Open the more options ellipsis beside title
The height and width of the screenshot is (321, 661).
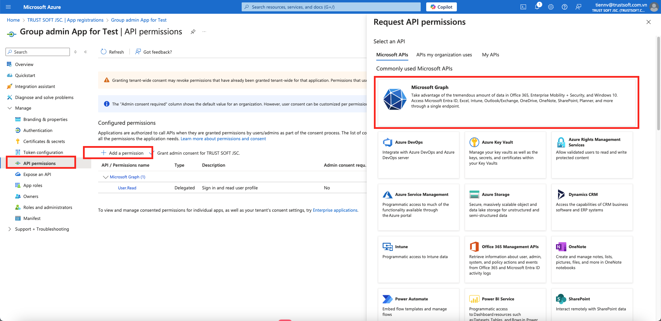(204, 32)
